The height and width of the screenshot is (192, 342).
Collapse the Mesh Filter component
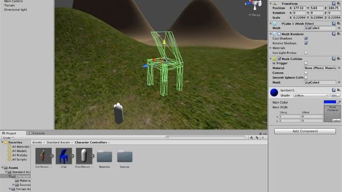(x=270, y=23)
